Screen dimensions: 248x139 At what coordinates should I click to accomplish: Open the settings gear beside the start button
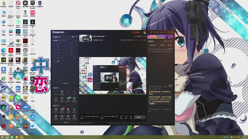pyautogui.click(x=131, y=116)
